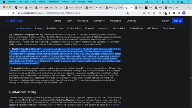Open the History menu

(42, 2)
